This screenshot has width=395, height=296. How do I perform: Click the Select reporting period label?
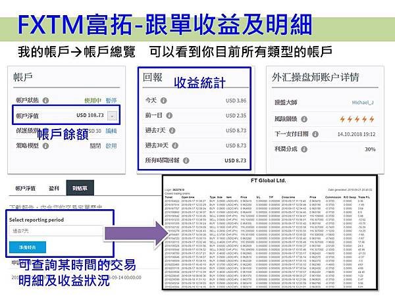(x=36, y=220)
